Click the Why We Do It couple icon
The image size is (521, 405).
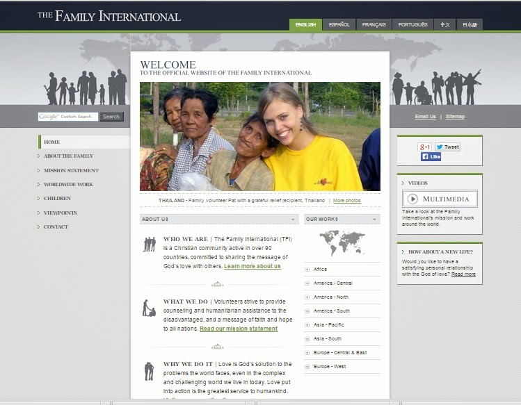pos(149,371)
